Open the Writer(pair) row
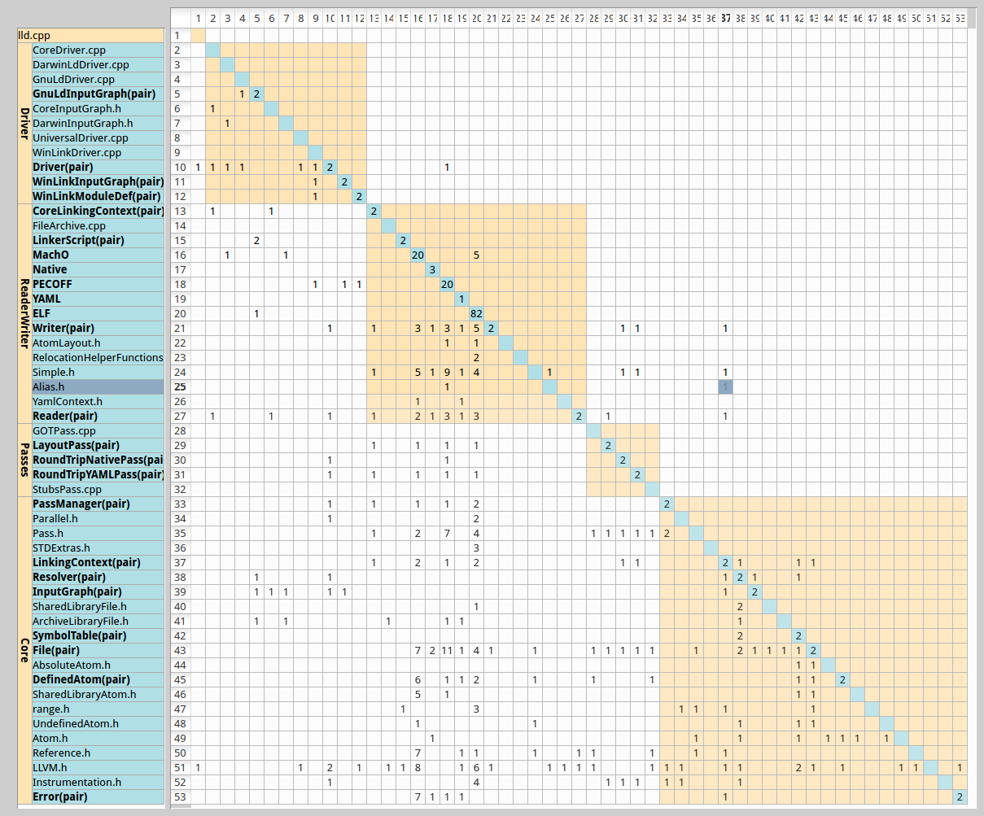The image size is (984, 816). click(98, 329)
